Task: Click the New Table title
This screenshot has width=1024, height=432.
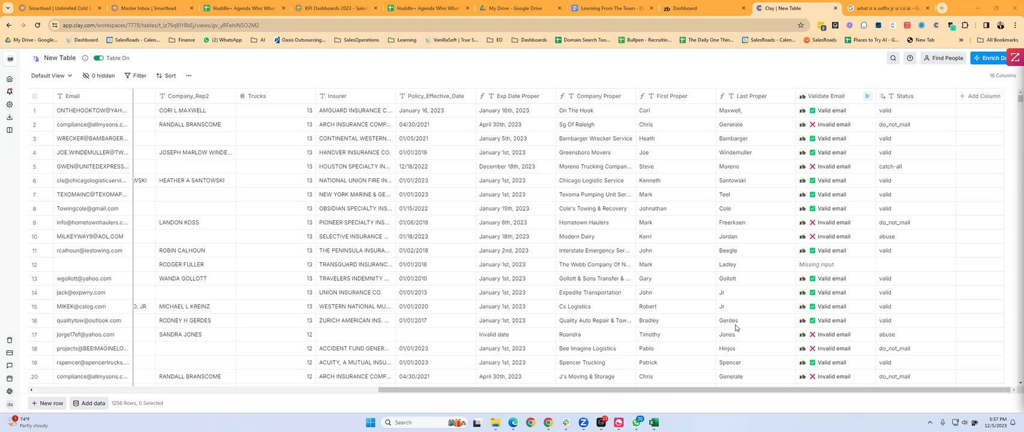Action: click(60, 58)
